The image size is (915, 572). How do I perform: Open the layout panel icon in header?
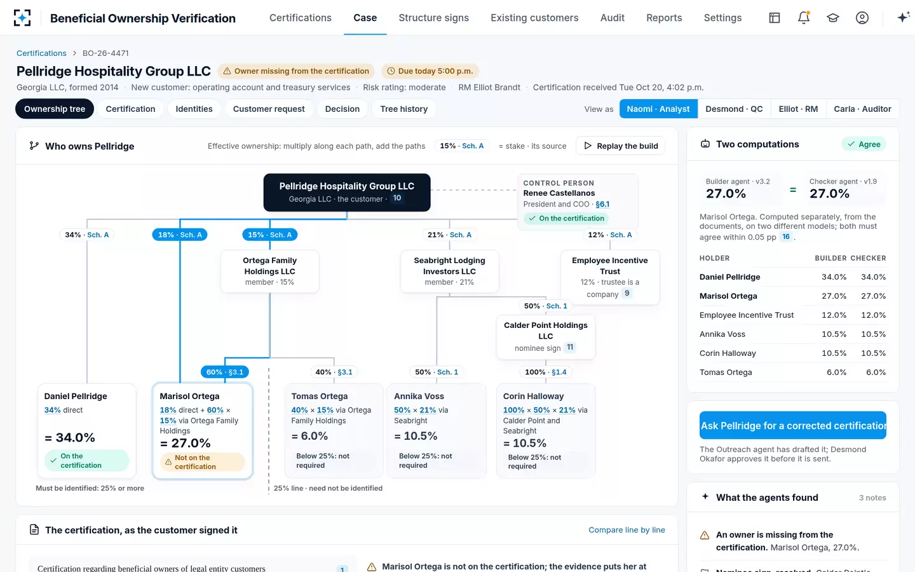pos(775,18)
